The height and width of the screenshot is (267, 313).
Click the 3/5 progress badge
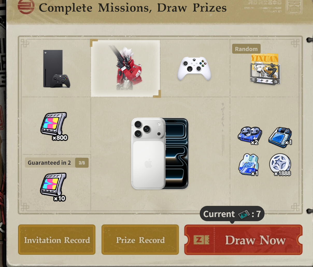tap(82, 163)
